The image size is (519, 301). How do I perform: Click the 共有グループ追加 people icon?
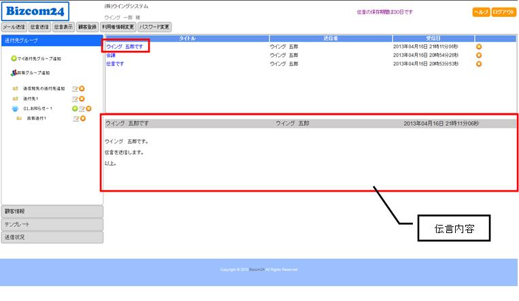[x=14, y=73]
